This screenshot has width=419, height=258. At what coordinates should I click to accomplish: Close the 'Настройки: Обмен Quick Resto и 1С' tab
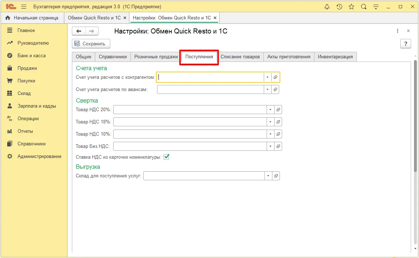click(x=215, y=18)
